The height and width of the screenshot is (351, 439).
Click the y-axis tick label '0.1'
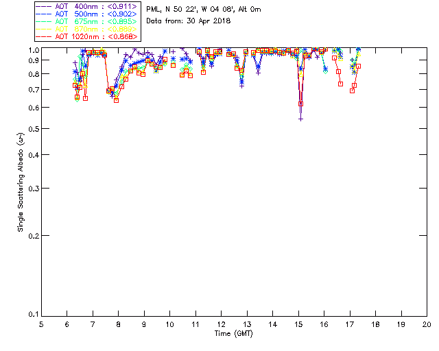(x=34, y=315)
